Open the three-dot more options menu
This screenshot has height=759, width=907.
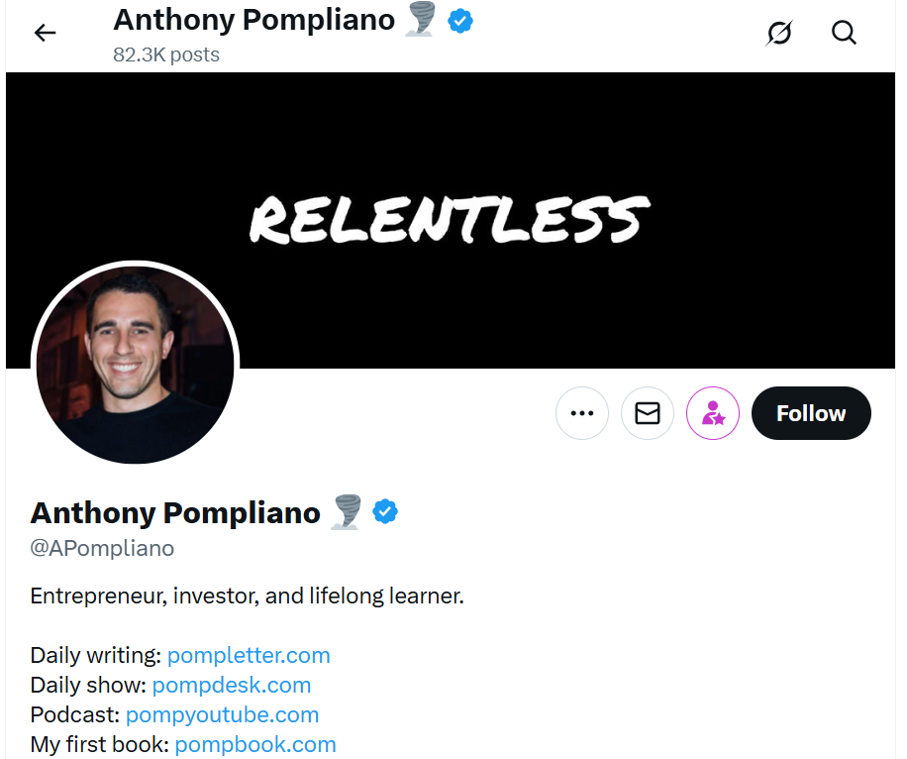(582, 413)
